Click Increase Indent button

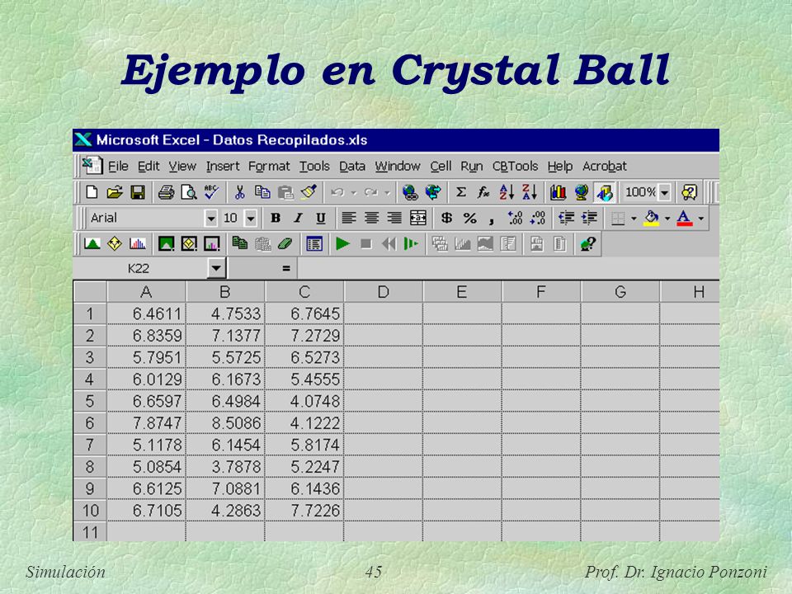[x=589, y=218]
